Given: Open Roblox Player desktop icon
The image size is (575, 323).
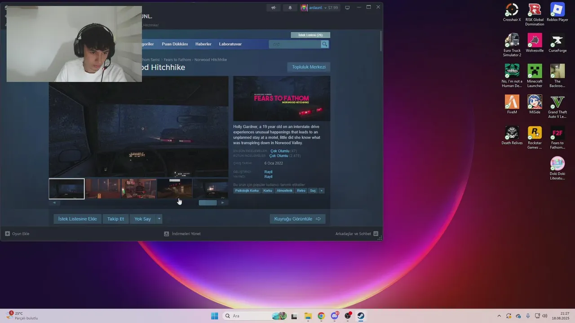Looking at the screenshot, I should click(557, 13).
